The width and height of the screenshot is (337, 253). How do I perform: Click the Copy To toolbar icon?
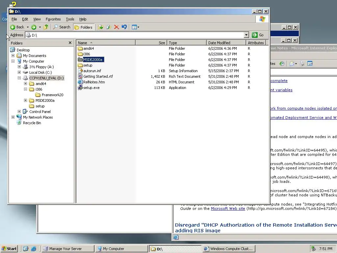pos(109,27)
